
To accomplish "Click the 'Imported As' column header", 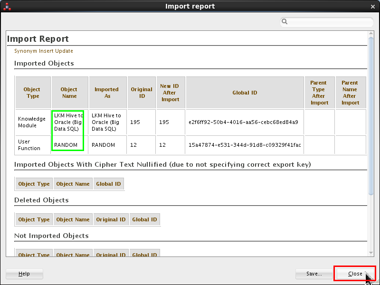I will [108, 93].
